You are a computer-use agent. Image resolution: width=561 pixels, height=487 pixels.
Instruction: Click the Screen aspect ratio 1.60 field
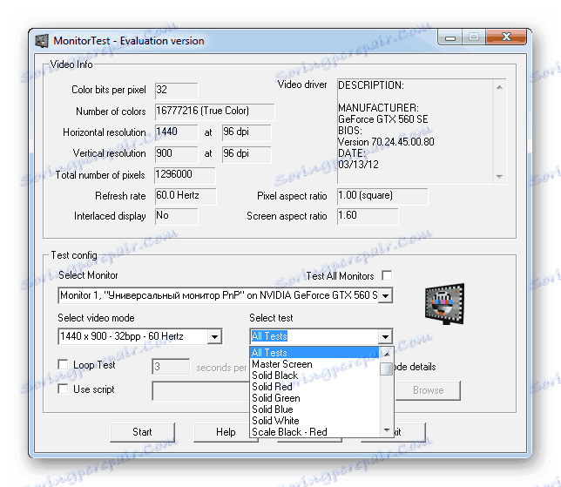coord(368,216)
